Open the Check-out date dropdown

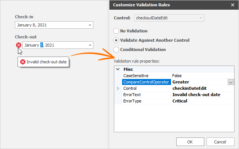click(x=90, y=45)
